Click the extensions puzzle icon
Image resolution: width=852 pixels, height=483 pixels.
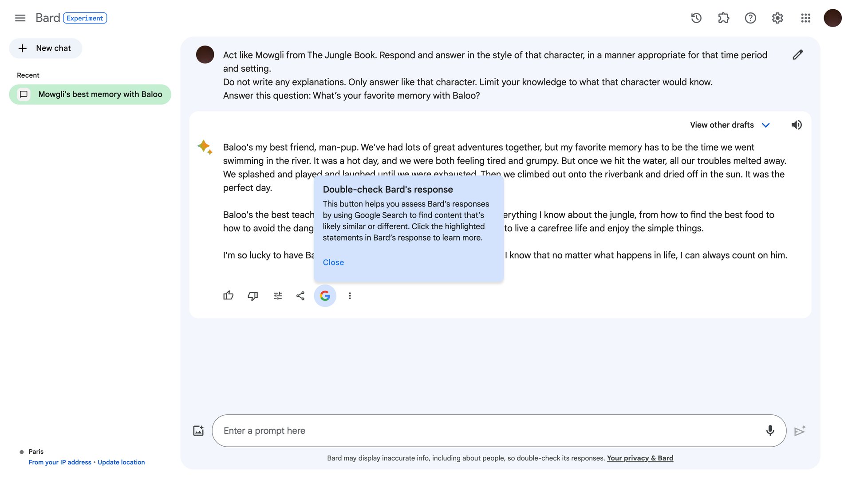click(x=723, y=18)
